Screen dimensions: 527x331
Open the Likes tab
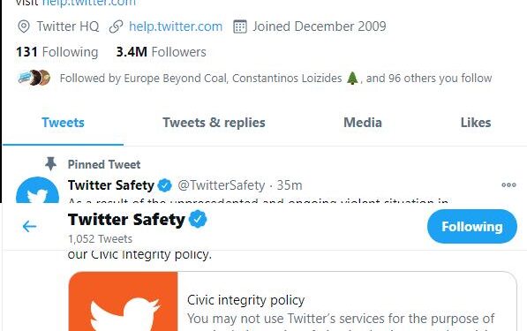click(x=476, y=123)
